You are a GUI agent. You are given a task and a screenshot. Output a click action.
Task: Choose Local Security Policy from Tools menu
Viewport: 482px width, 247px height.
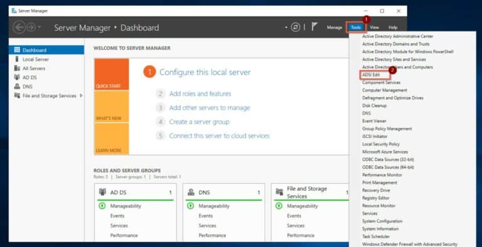[381, 144]
